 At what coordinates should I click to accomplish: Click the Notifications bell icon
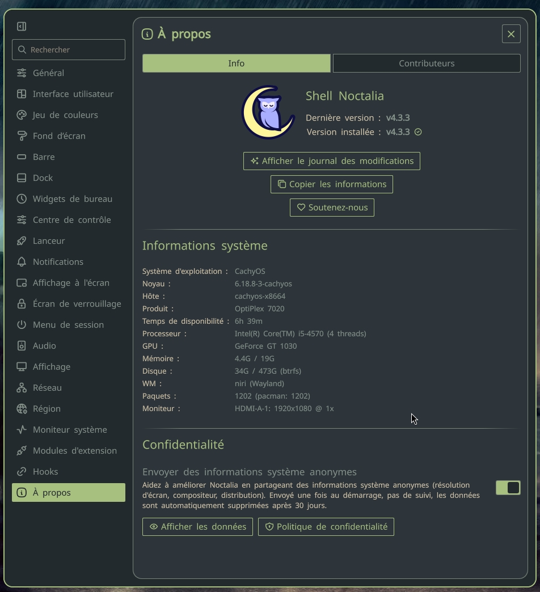coord(22,261)
